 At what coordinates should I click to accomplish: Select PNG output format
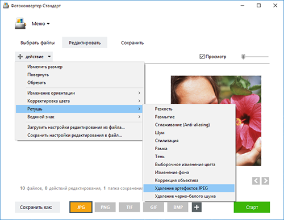pyautogui.click(x=105, y=207)
